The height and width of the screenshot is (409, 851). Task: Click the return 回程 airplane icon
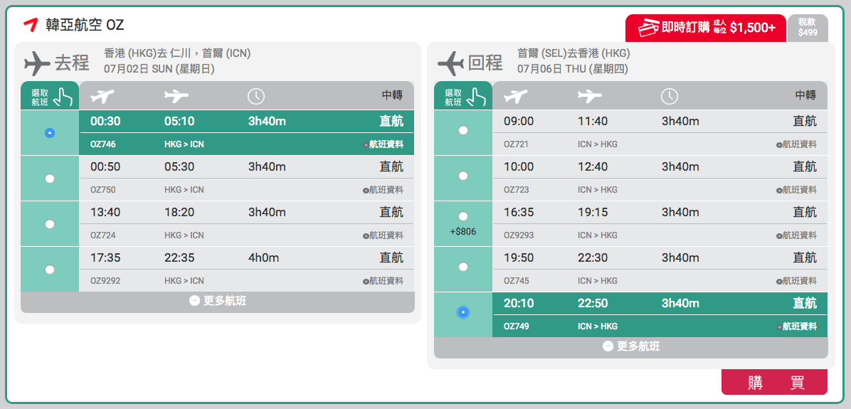[x=450, y=63]
